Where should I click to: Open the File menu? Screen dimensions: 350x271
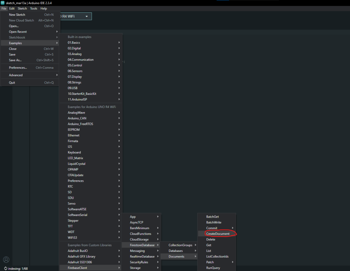pos(4,9)
